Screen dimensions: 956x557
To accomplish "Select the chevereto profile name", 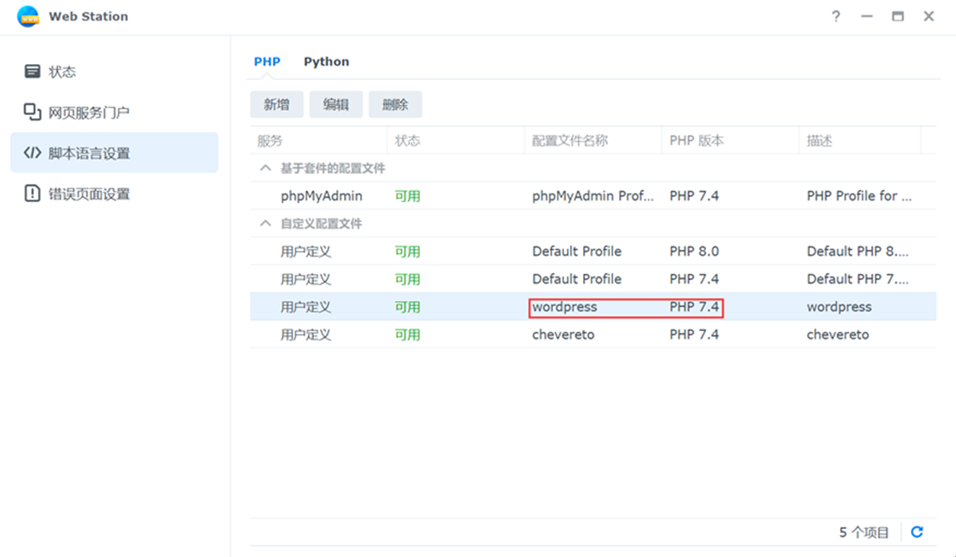I will [x=563, y=334].
